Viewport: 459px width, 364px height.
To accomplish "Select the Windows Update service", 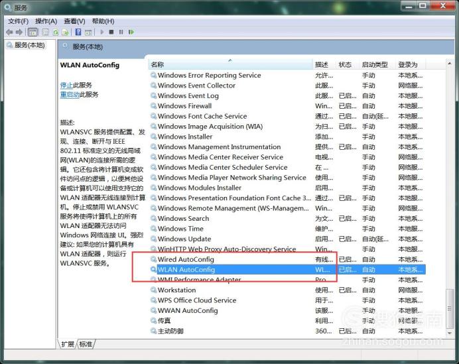I will (x=287, y=239).
